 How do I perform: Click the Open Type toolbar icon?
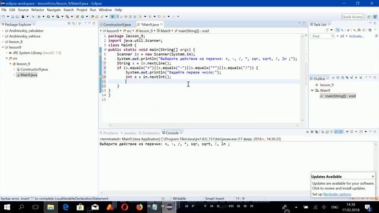(92, 17)
